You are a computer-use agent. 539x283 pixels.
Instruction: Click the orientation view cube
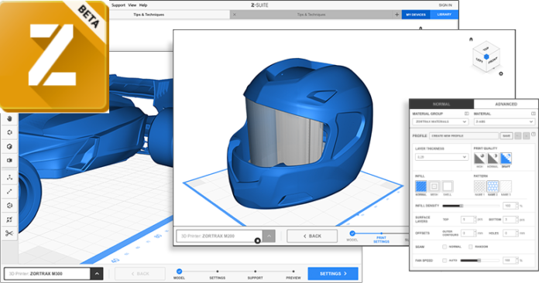click(x=486, y=56)
